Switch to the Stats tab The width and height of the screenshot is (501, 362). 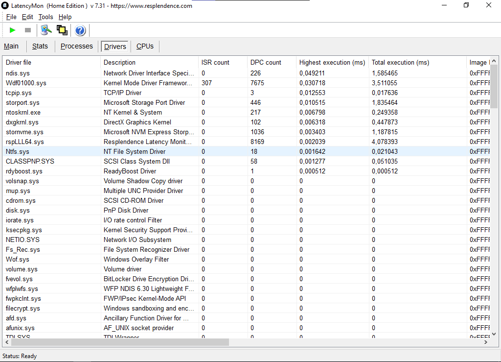point(40,47)
